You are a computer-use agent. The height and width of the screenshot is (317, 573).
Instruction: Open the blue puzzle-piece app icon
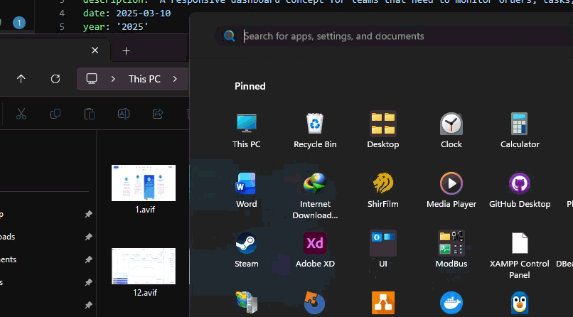(x=315, y=303)
